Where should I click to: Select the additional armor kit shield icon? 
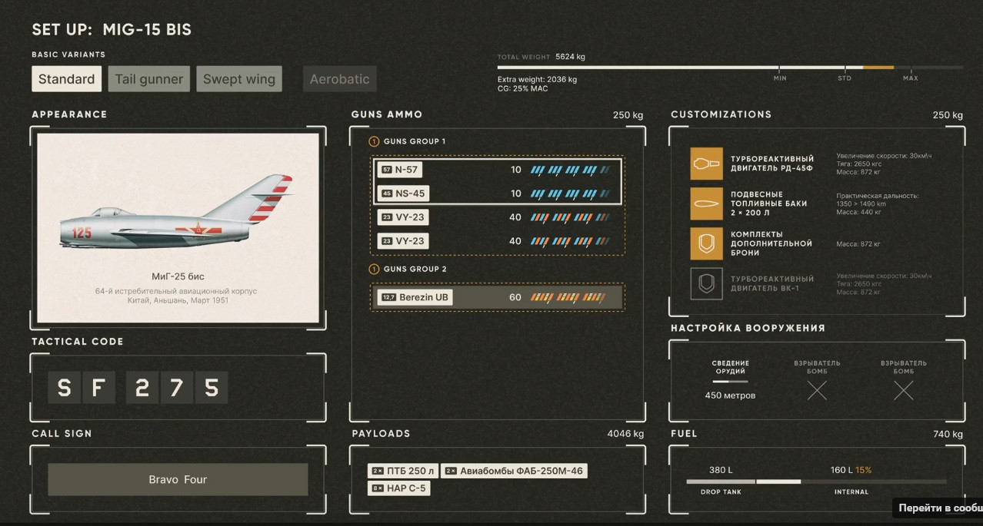(706, 243)
